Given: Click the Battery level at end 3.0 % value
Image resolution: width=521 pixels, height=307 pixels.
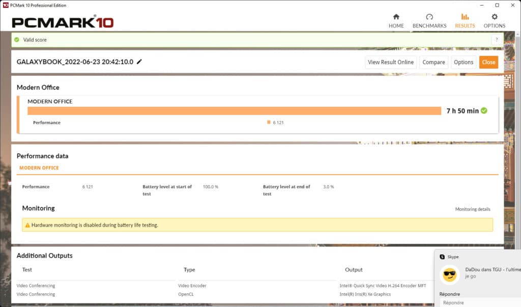Looking at the screenshot, I should click(x=328, y=187).
